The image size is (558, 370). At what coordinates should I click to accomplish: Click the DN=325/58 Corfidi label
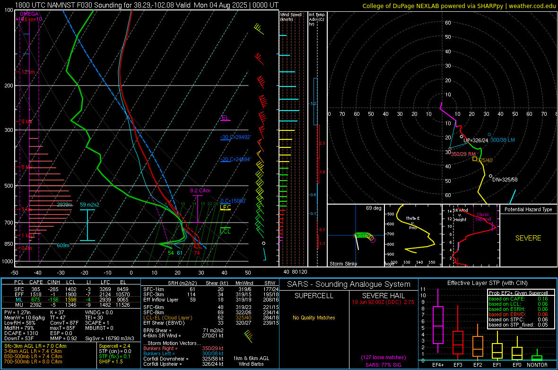(x=505, y=180)
